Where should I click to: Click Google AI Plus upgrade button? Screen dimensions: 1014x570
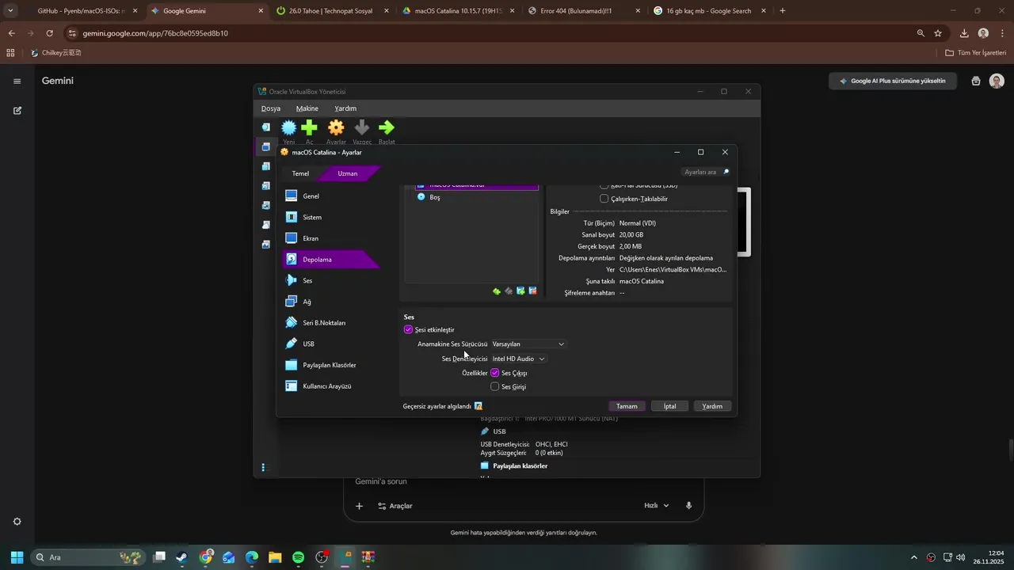coord(893,81)
